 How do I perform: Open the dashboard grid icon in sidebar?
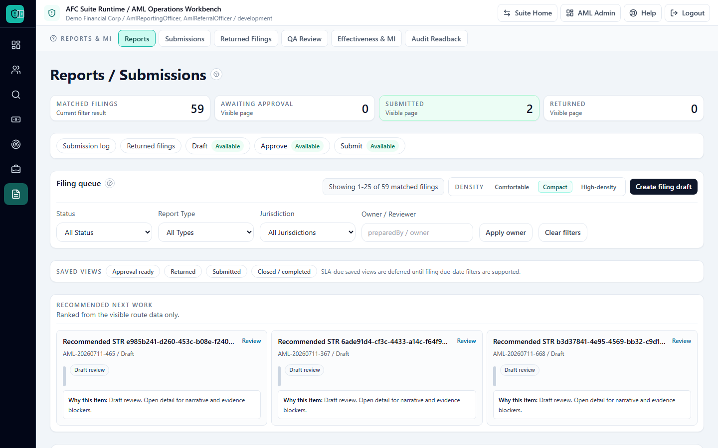[x=16, y=45]
